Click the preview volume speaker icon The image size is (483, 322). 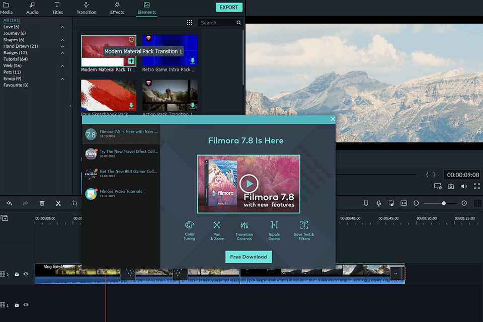tap(464, 187)
